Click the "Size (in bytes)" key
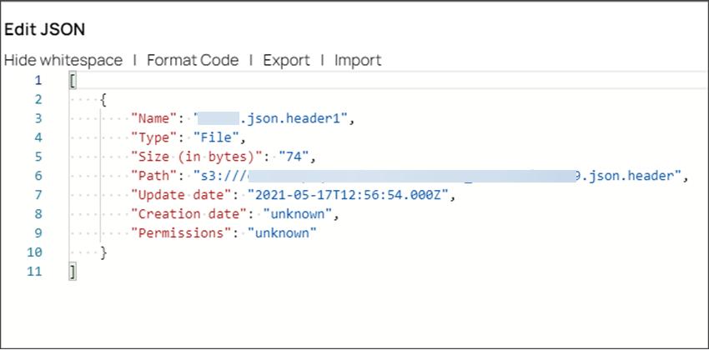The image size is (709, 350). click(x=196, y=157)
